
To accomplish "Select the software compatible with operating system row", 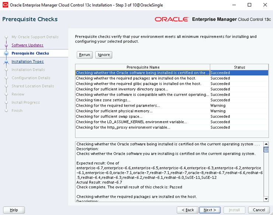I will [x=172, y=94].
